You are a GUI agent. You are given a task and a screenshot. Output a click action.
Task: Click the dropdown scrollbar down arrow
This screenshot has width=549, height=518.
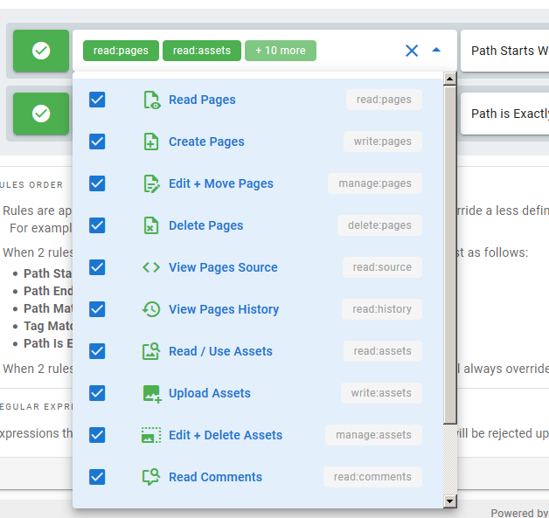pyautogui.click(x=450, y=501)
